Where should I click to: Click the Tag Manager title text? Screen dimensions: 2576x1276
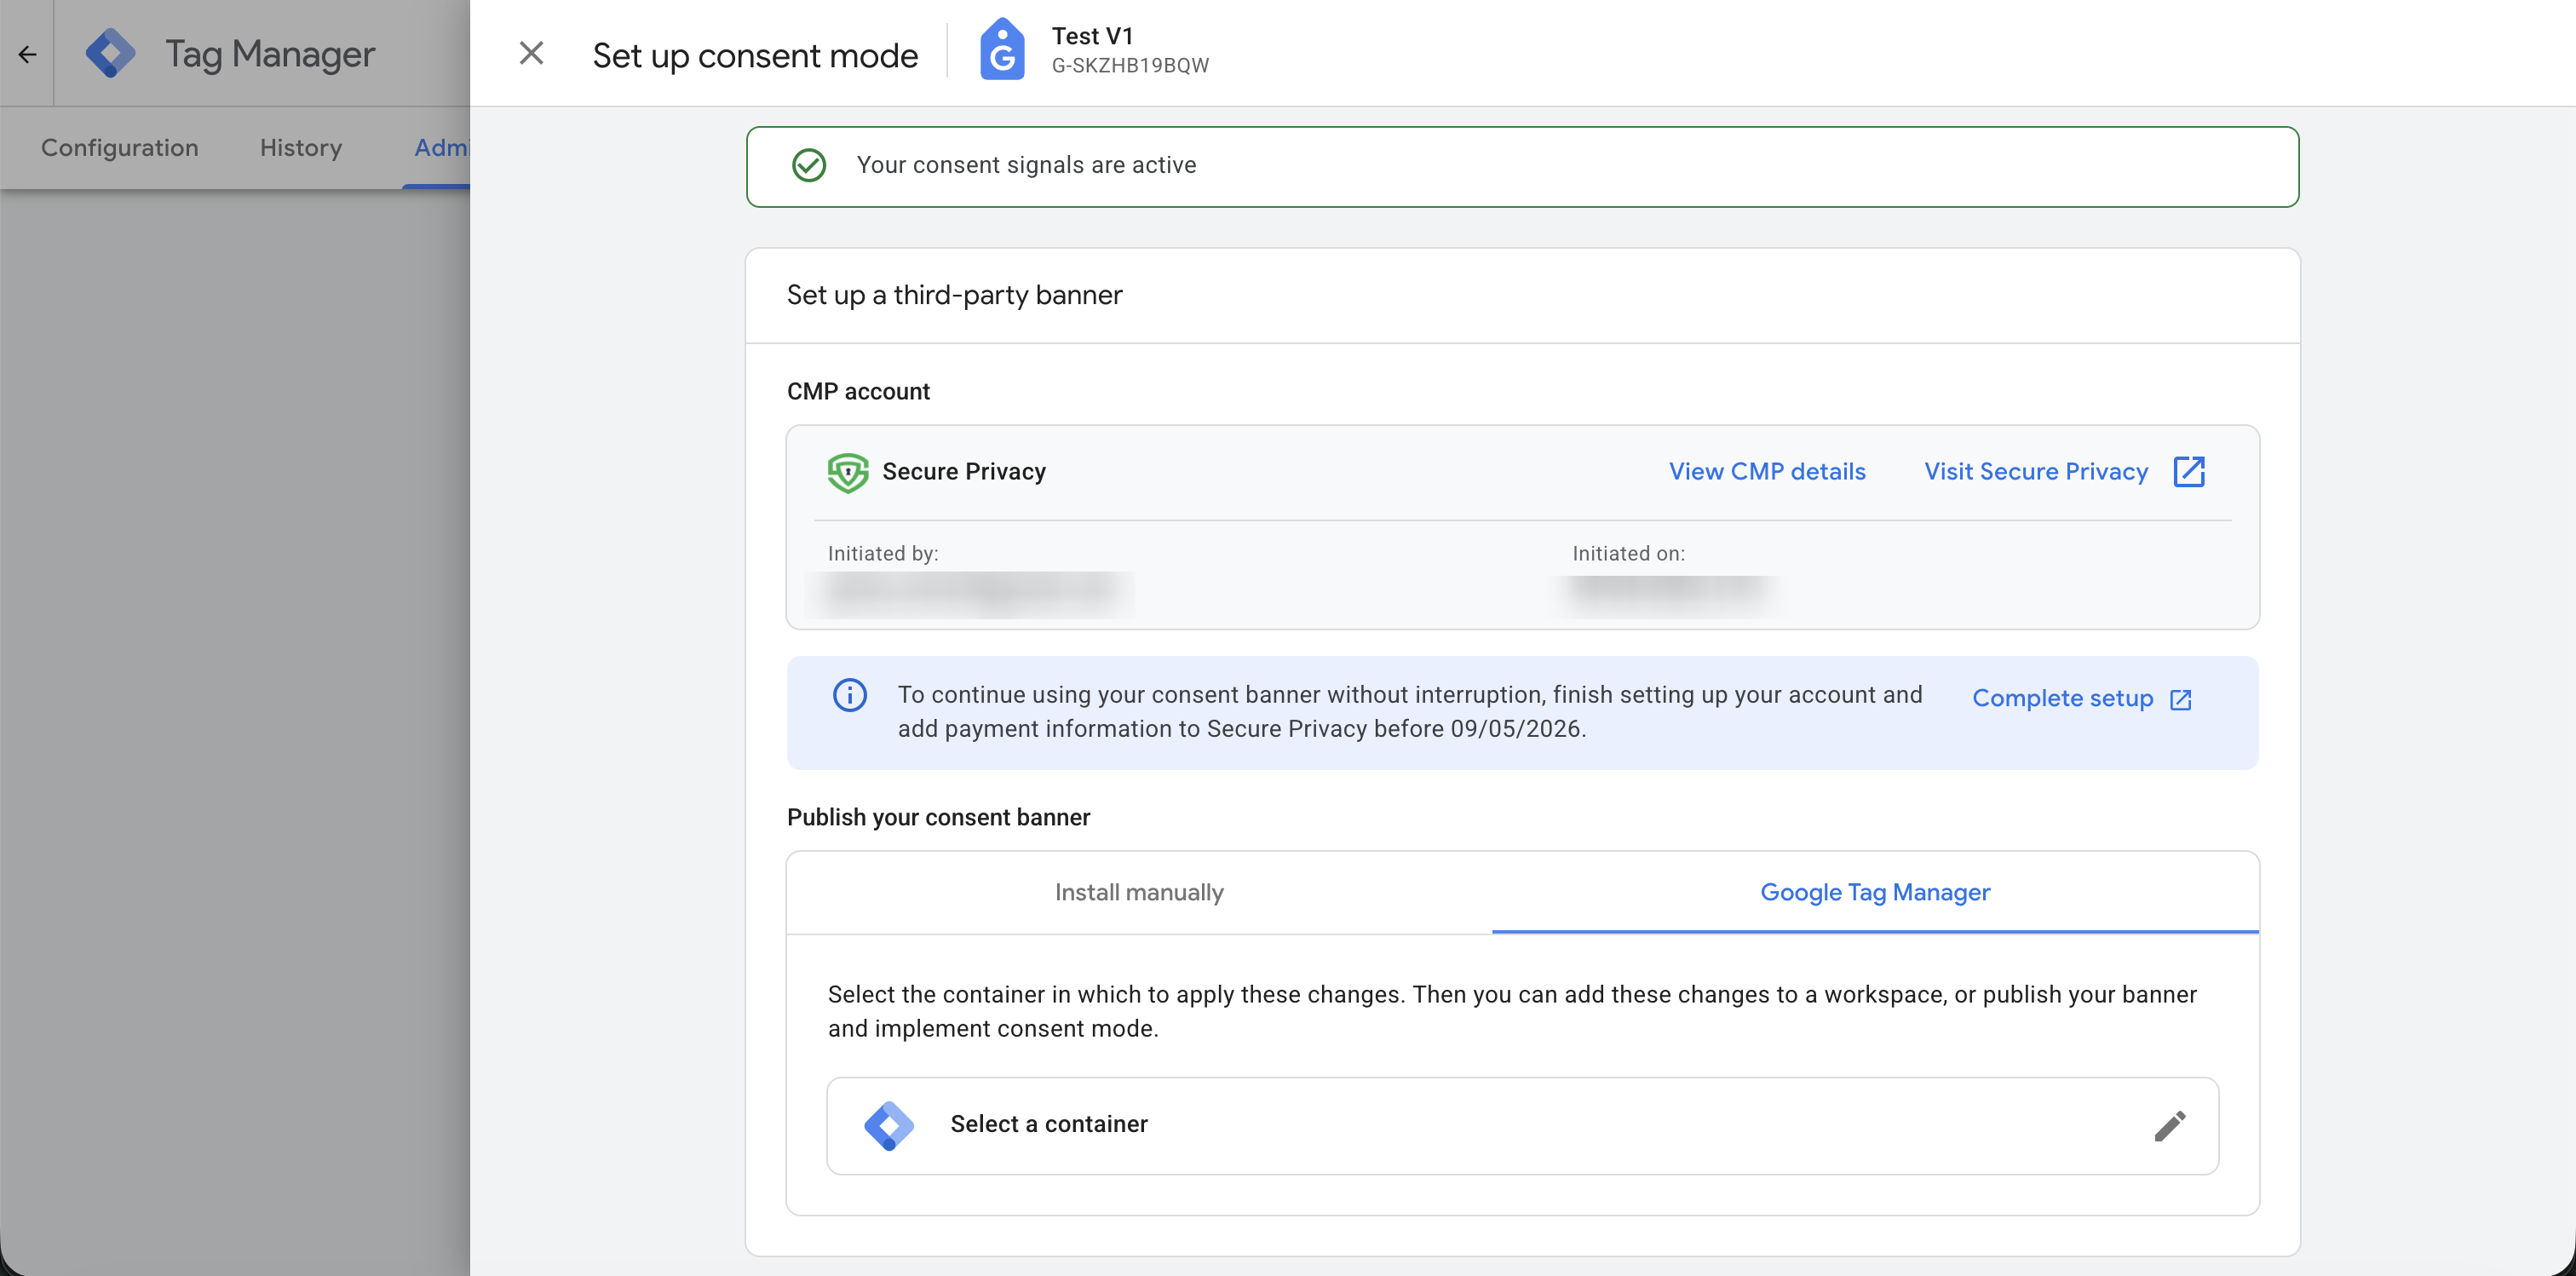pyautogui.click(x=270, y=54)
